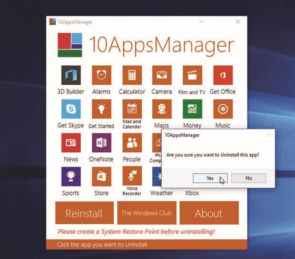This screenshot has height=259, width=295.
Task: Select the Phone Companion icon behind dialog
Action: tap(157, 143)
